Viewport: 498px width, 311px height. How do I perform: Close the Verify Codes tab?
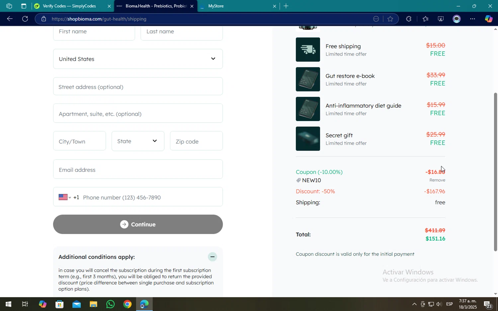point(109,6)
